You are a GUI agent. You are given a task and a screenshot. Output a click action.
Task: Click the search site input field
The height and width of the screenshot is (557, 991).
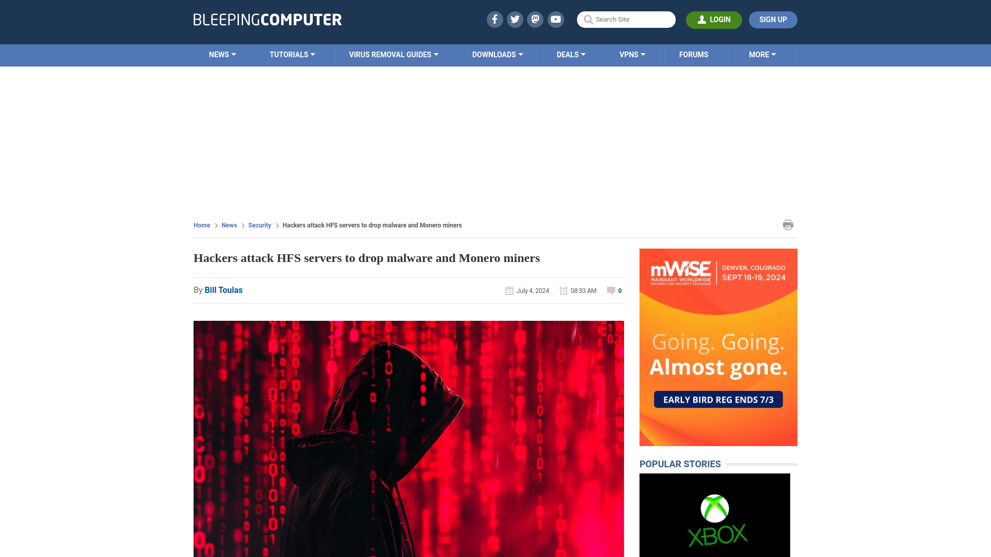(x=626, y=19)
